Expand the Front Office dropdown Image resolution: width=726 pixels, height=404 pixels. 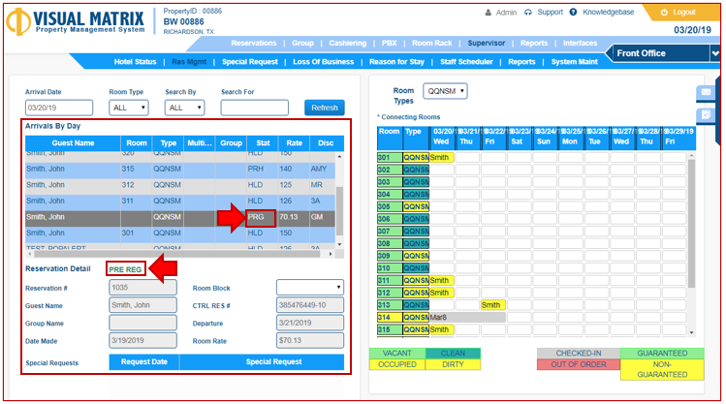(x=714, y=53)
